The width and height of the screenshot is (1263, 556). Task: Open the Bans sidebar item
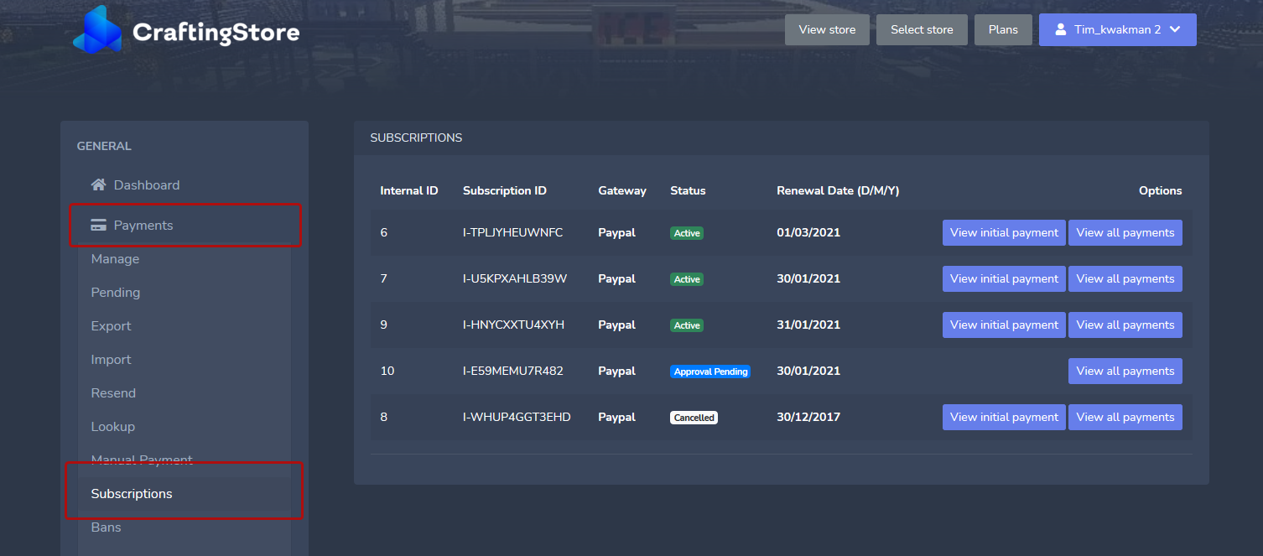pyautogui.click(x=106, y=527)
